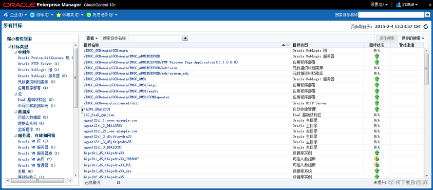
Task: Click the down arrow of the left tree scrollbar
Action: coord(75,175)
